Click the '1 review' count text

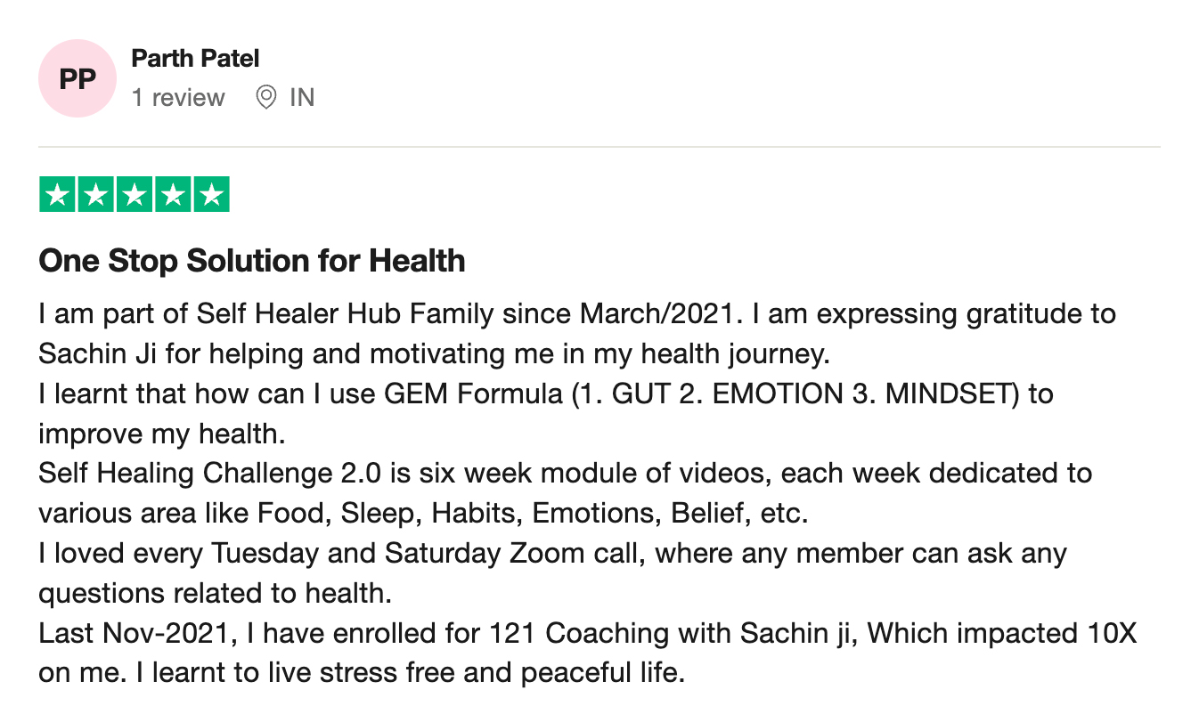pyautogui.click(x=178, y=97)
